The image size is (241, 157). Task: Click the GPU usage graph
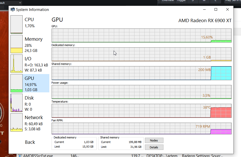click(x=141, y=35)
